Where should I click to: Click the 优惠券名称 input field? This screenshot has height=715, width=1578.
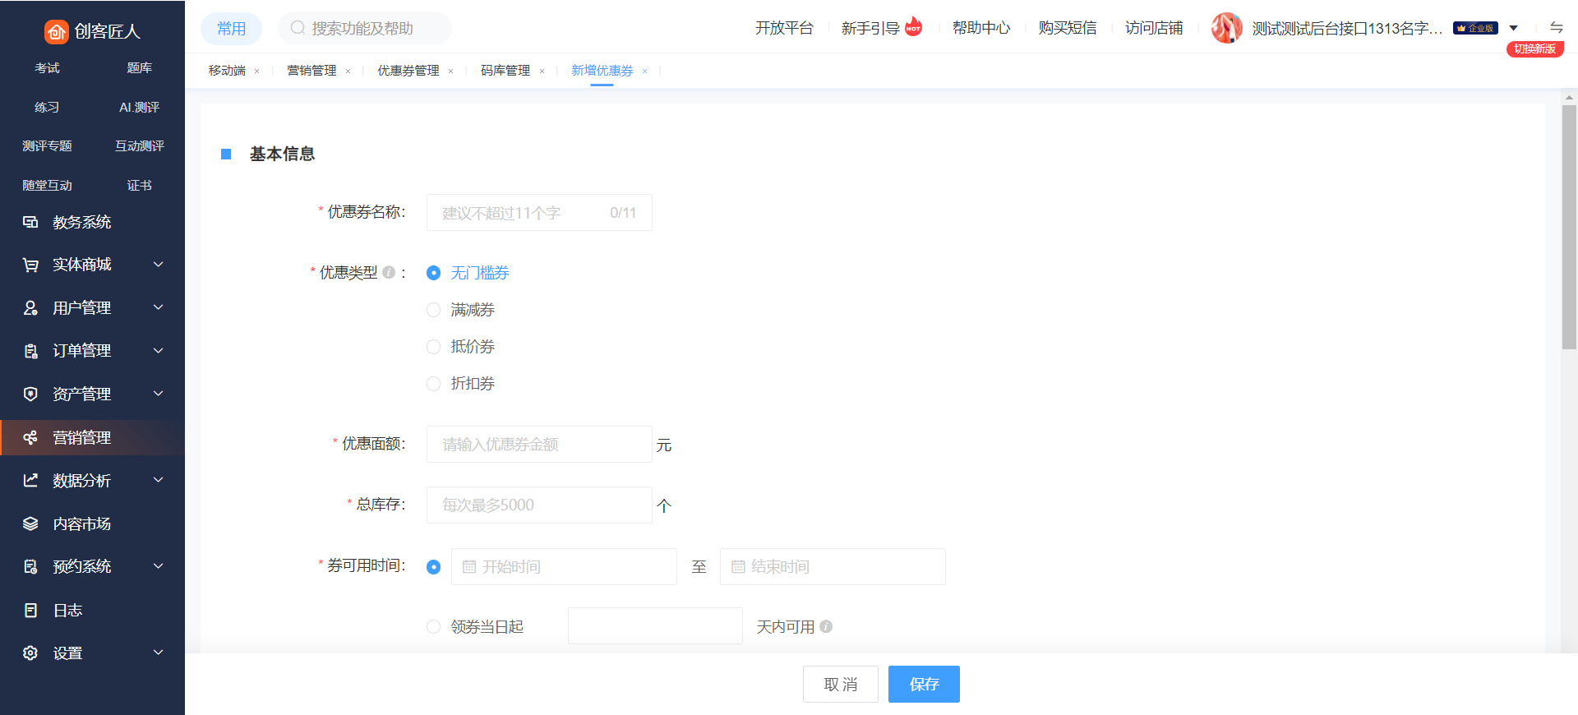(522, 213)
